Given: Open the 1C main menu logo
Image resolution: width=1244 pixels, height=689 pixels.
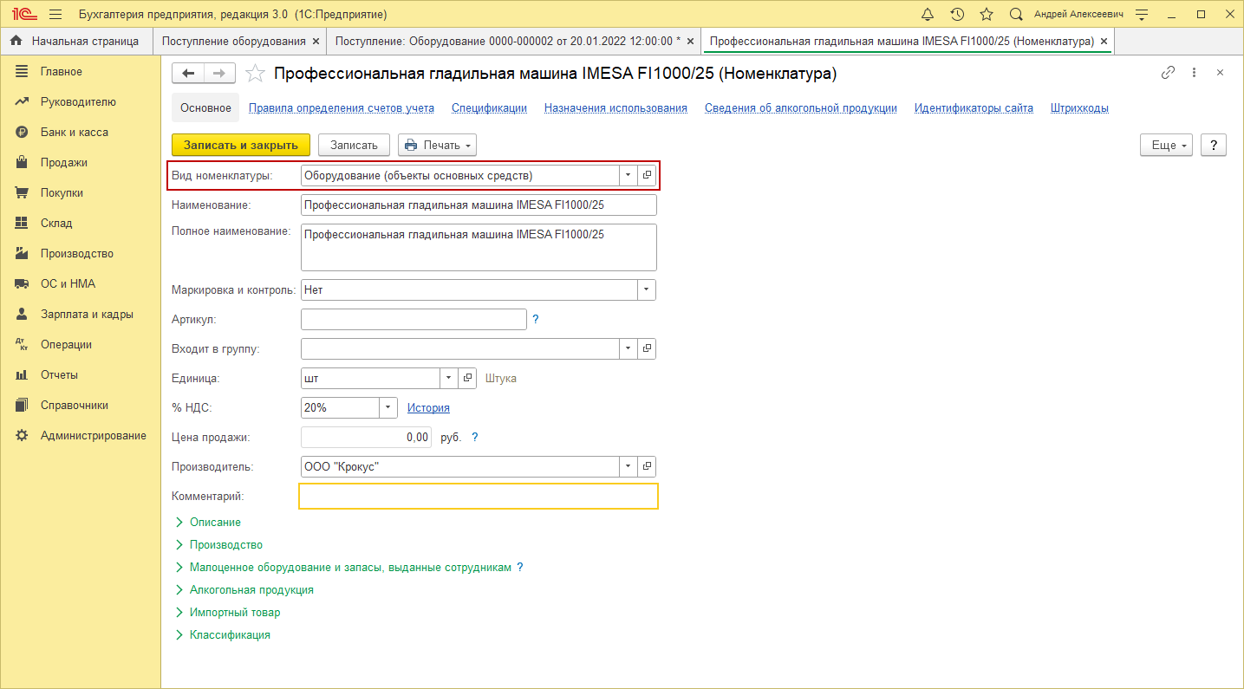Looking at the screenshot, I should [23, 15].
